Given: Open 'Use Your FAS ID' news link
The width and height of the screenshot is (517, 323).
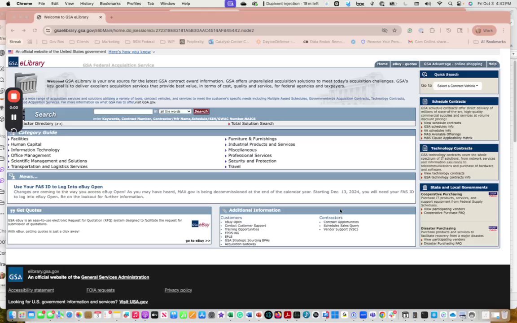Looking at the screenshot, I should pyautogui.click(x=58, y=187).
